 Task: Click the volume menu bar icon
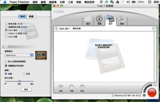tap(128, 2)
